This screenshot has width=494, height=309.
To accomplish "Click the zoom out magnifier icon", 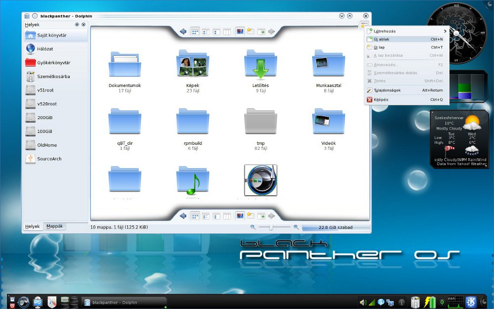I will tap(252, 227).
